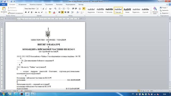The width and height of the screenshot is (171, 96).
Task: Toggle the highlighted Center alignment button
Action: point(62,12)
